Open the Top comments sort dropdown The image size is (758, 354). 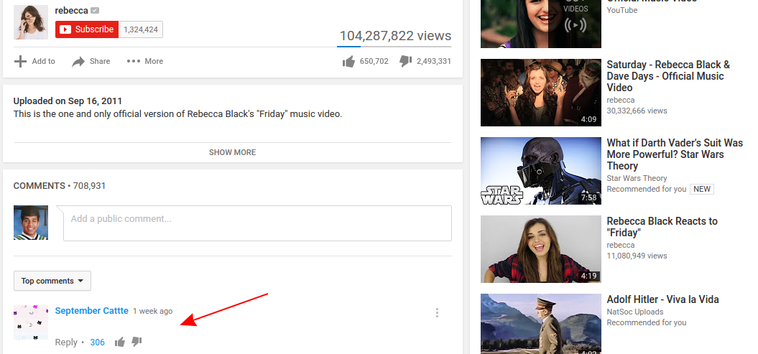(52, 281)
